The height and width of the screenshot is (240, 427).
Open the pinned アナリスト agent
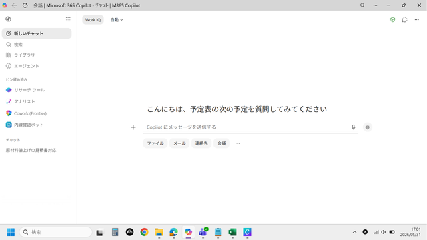pos(37,101)
